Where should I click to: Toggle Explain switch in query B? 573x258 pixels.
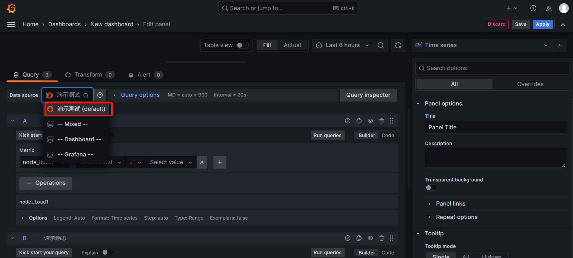(108, 252)
